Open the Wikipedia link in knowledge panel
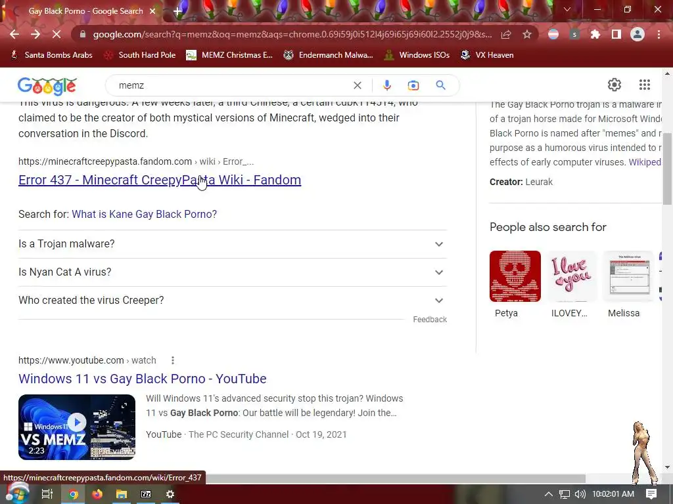Screen dimensions: 673x504 coord(645,162)
